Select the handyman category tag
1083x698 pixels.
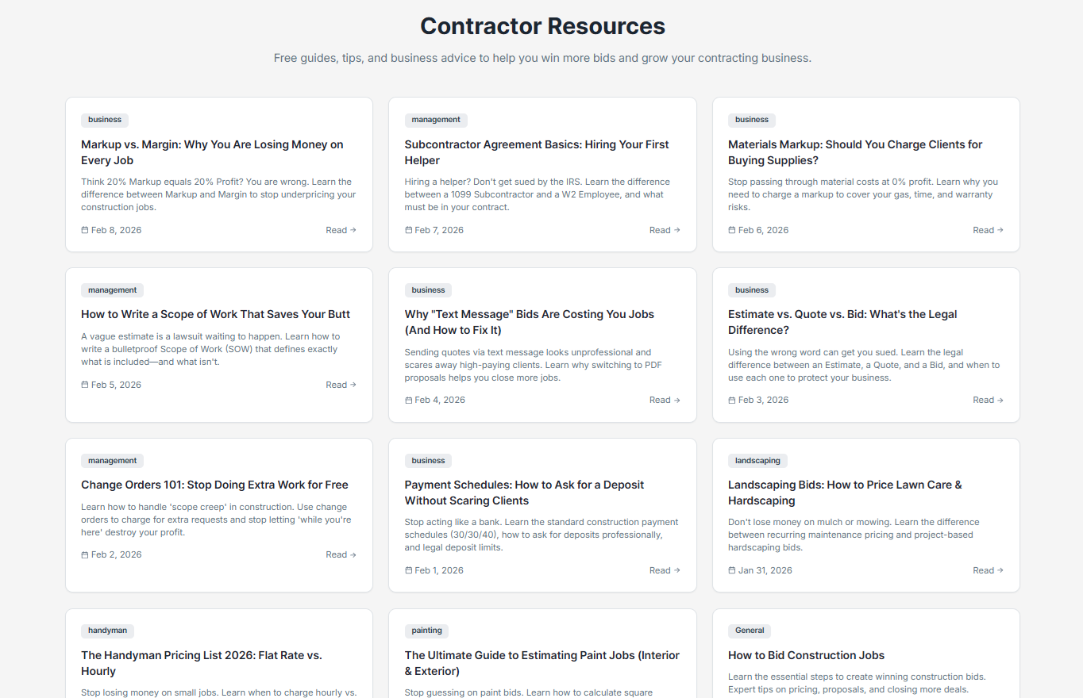(107, 631)
